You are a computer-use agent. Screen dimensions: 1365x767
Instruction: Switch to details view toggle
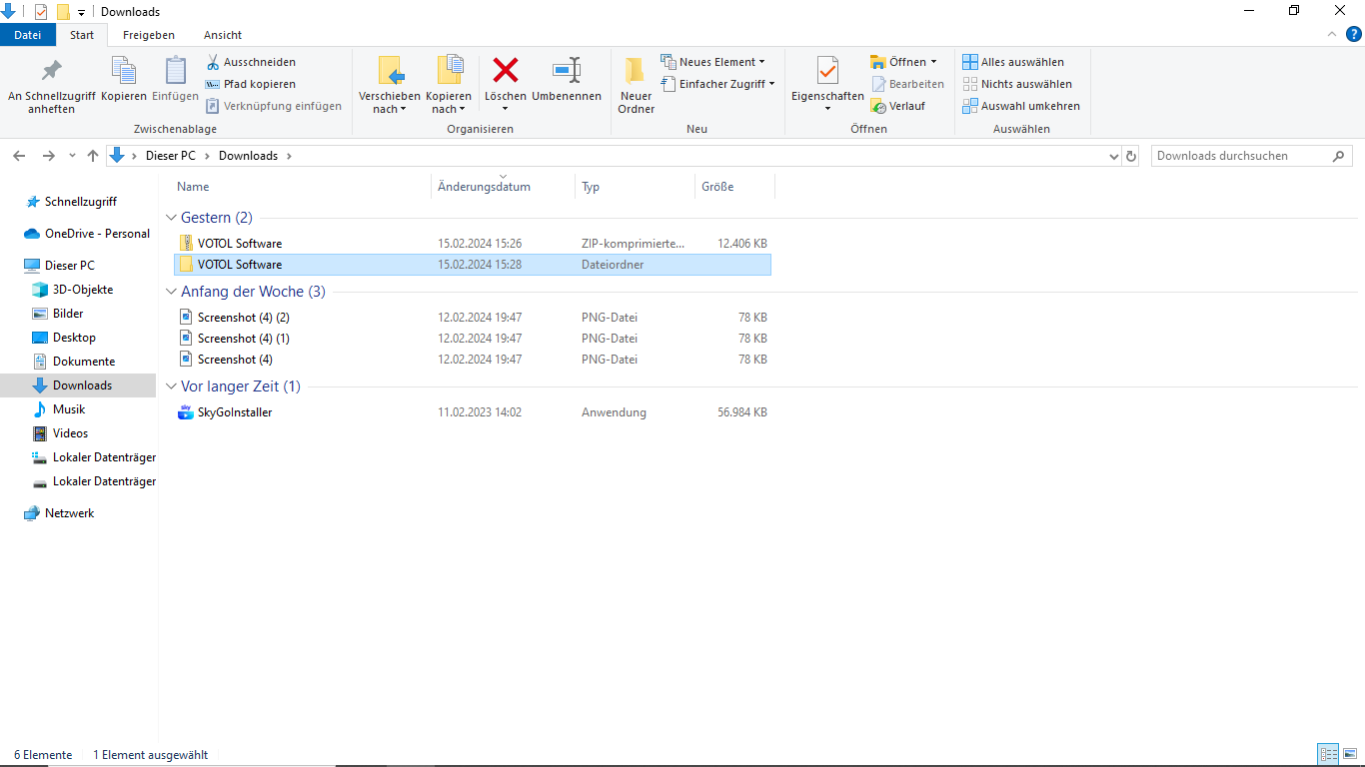pyautogui.click(x=1328, y=755)
